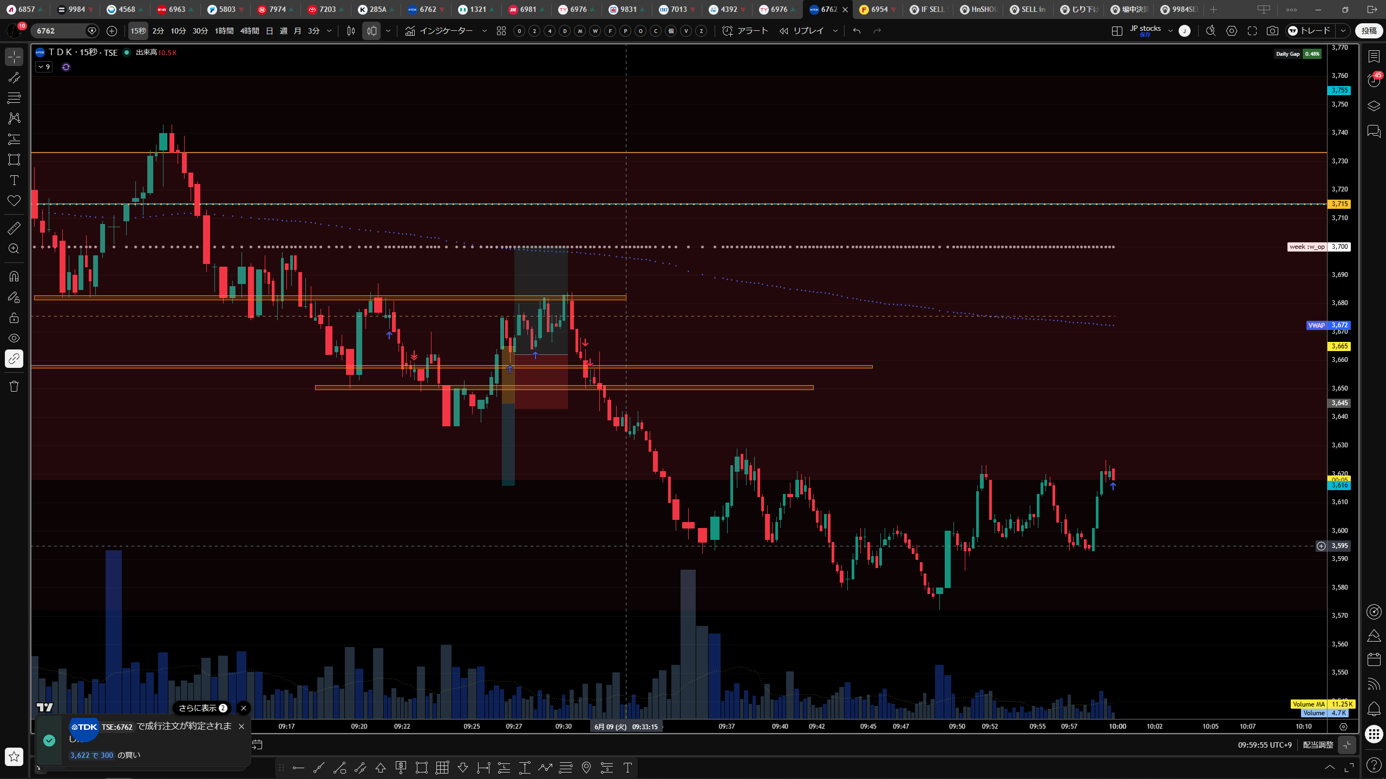Open the alerts bell in right sidebar
Viewport: 1386px width, 779px height.
pyautogui.click(x=1374, y=708)
